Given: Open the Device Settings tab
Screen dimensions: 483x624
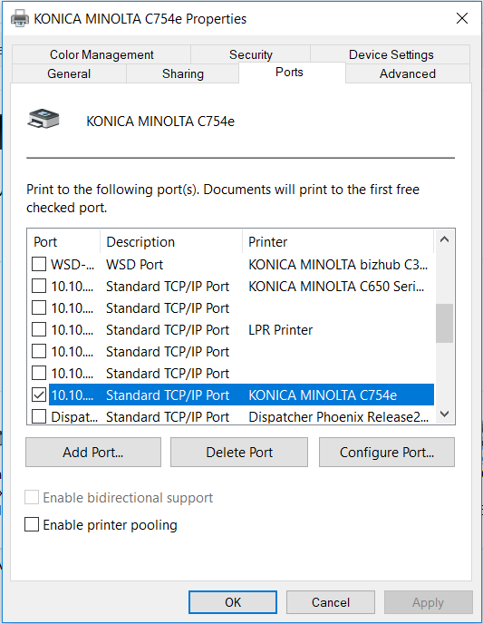Looking at the screenshot, I should coord(391,54).
